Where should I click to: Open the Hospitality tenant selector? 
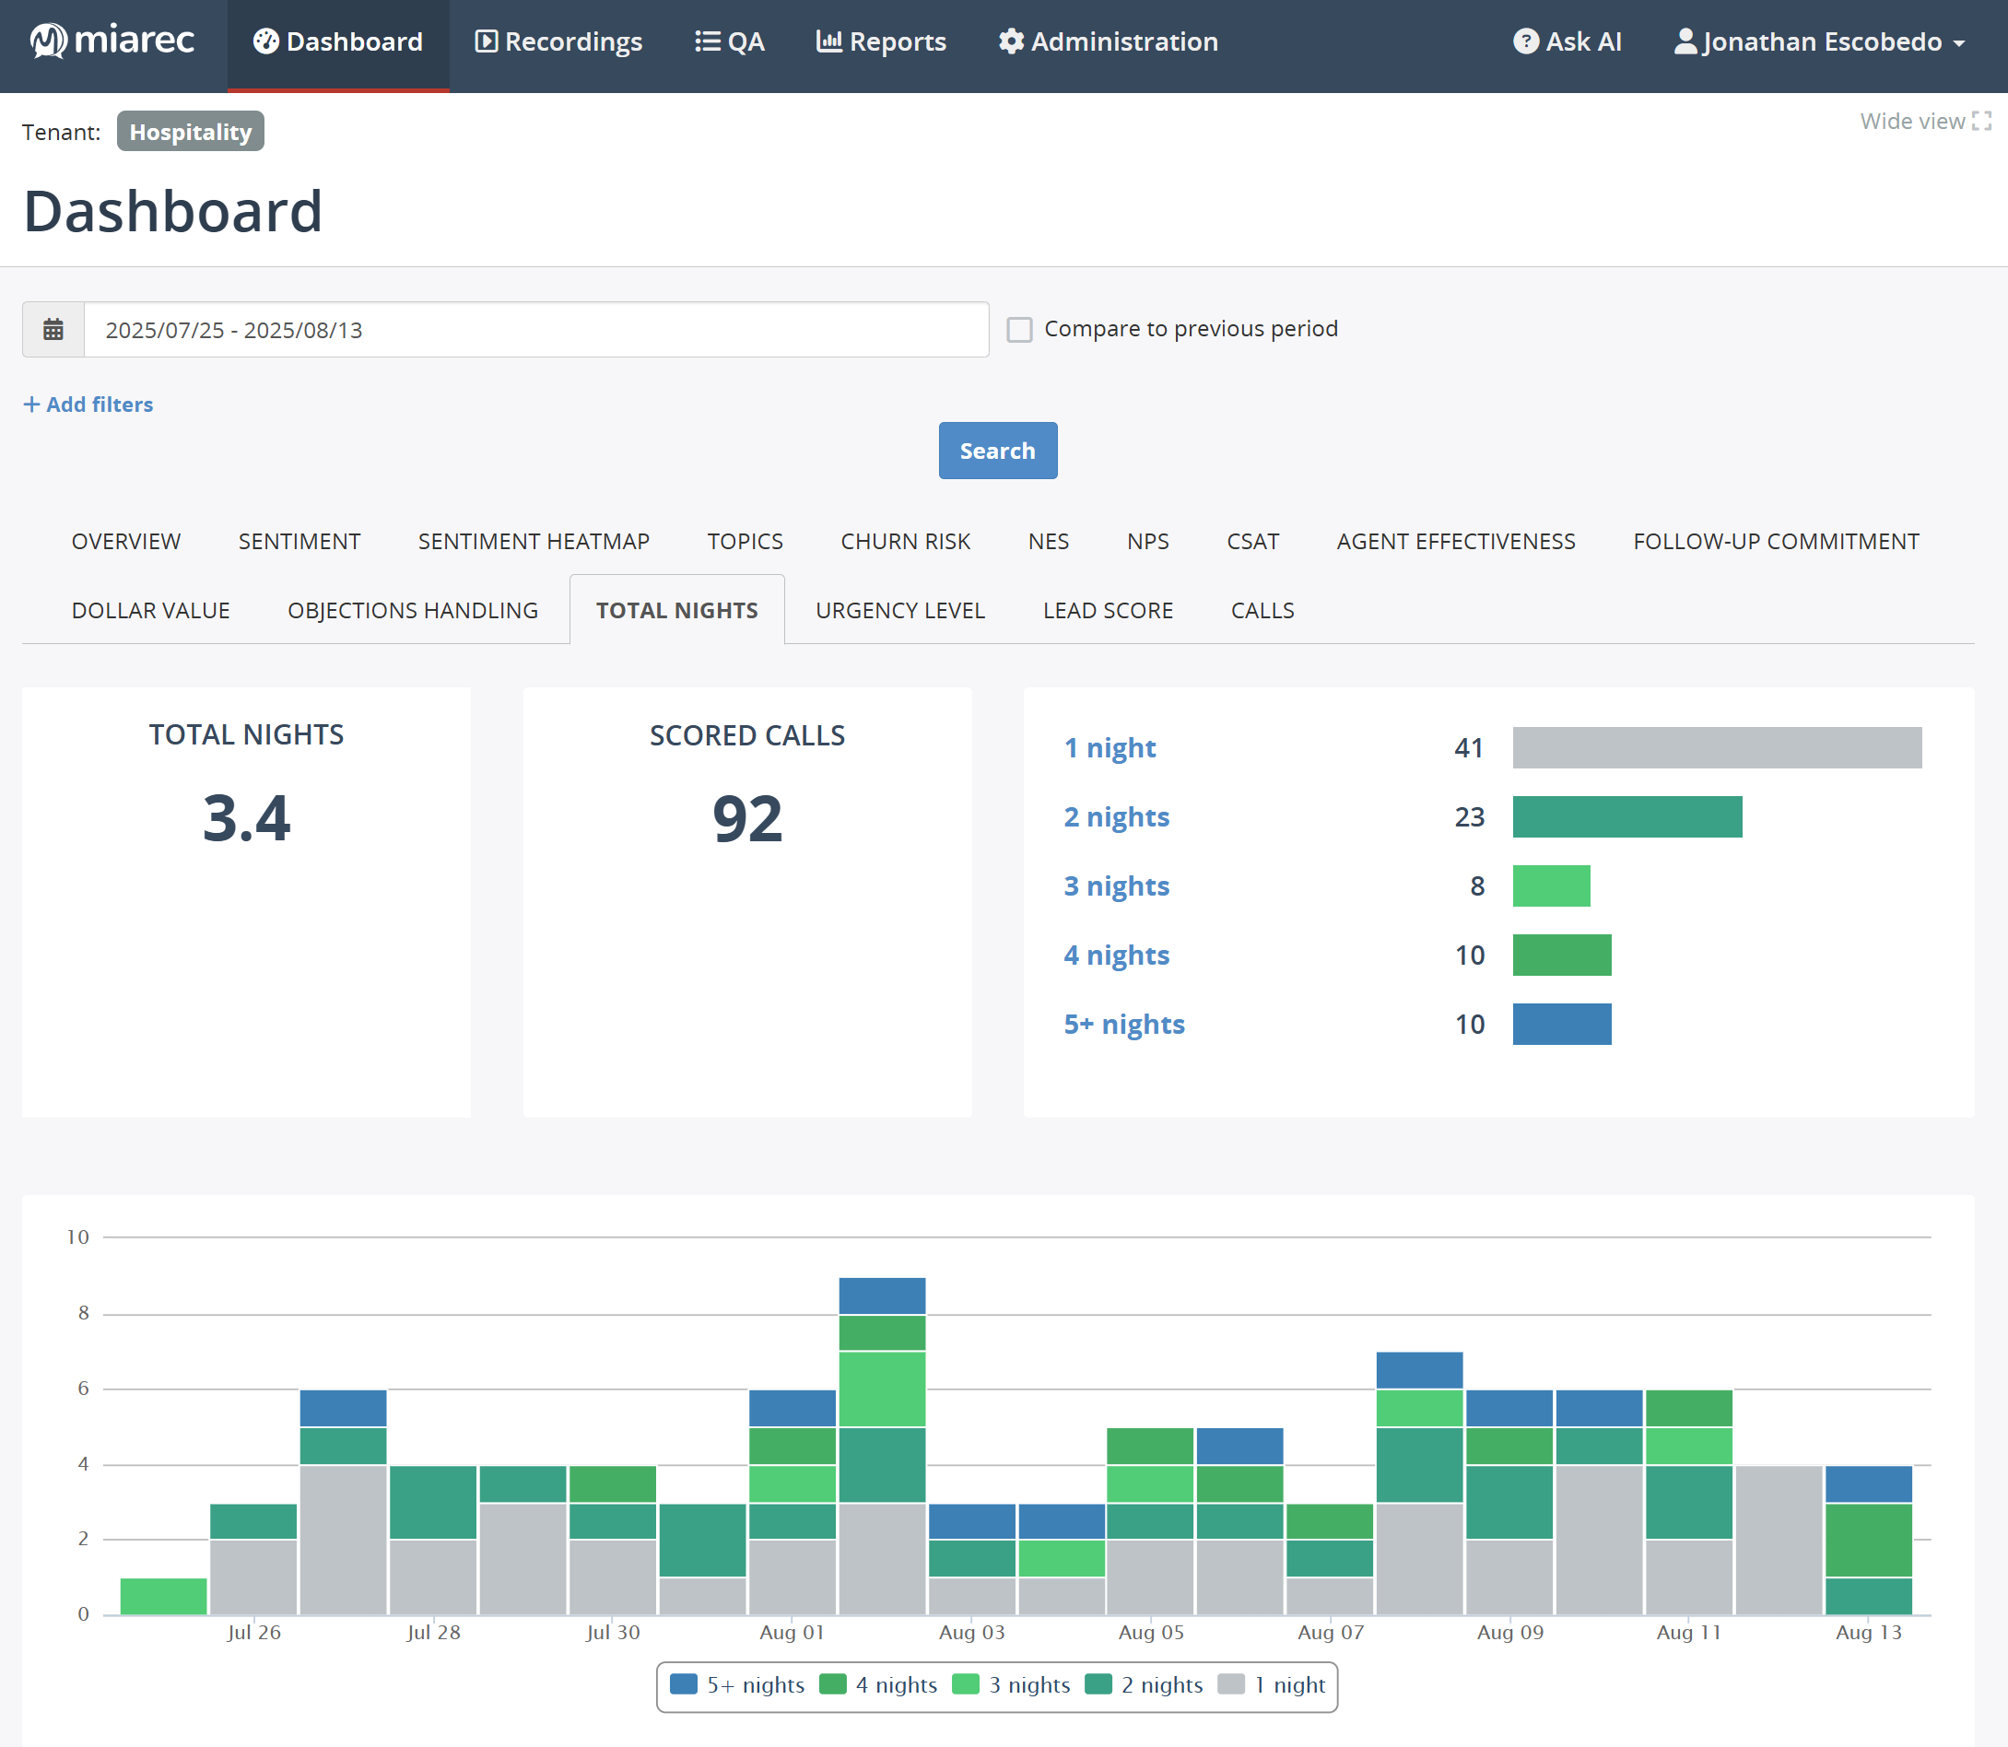click(190, 132)
